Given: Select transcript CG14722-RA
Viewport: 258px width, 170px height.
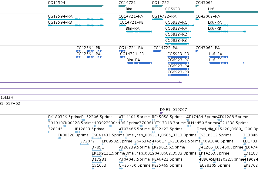Looking at the screenshot, I should pyautogui.click(x=157, y=19).
